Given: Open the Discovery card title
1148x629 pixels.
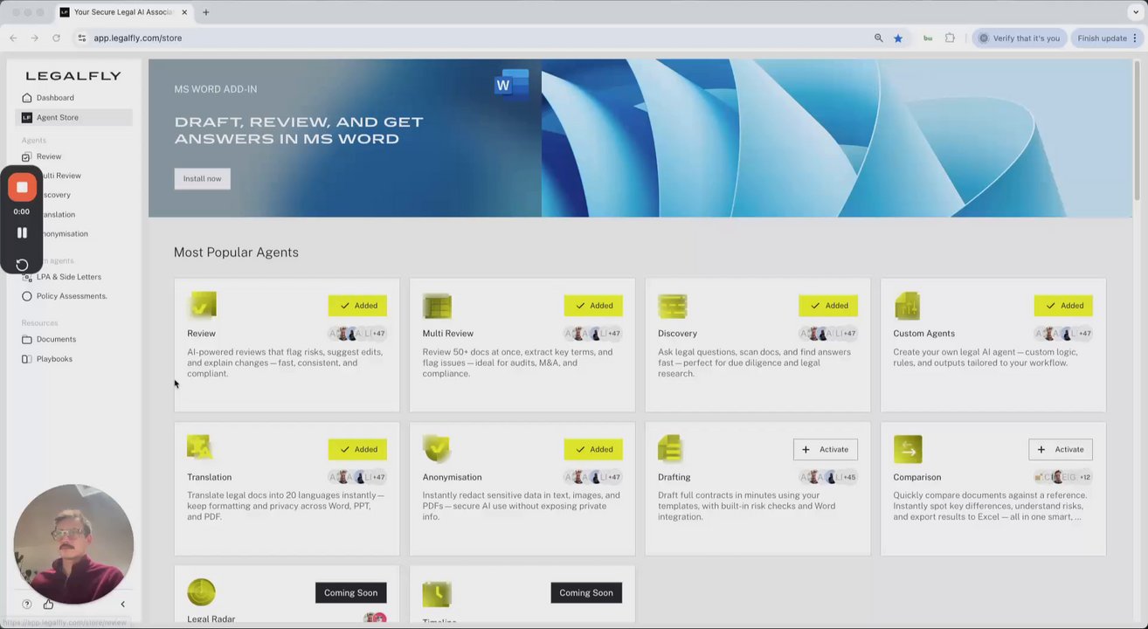Looking at the screenshot, I should pos(677,334).
